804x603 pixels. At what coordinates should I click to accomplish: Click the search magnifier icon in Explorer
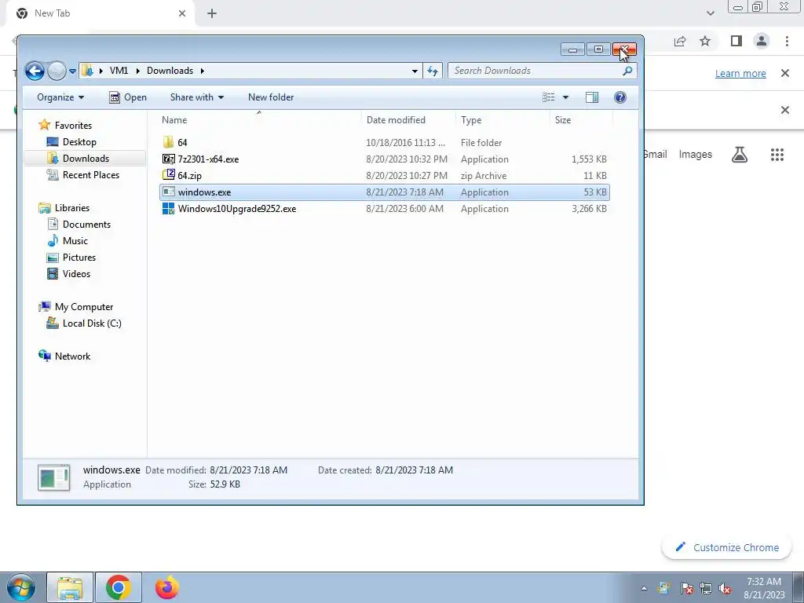click(627, 71)
